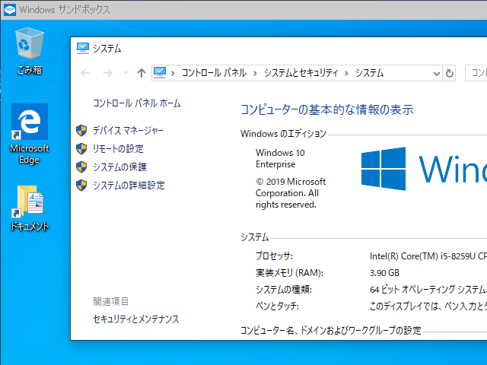487x365 pixels.
Task: Open システムの保護 link
Action: (x=119, y=167)
